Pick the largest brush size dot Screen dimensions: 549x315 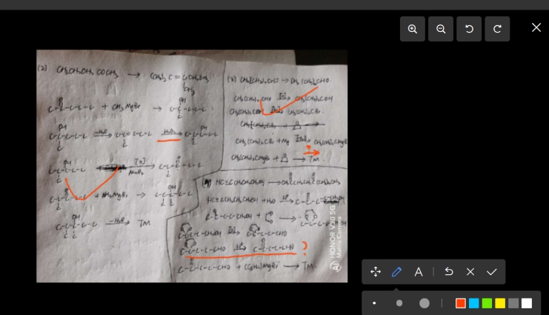pos(425,303)
